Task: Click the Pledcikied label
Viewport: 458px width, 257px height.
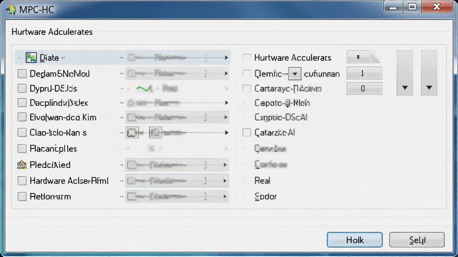Action: 50,165
